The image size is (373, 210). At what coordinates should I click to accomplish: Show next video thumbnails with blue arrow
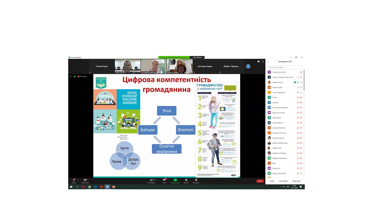coord(248,66)
